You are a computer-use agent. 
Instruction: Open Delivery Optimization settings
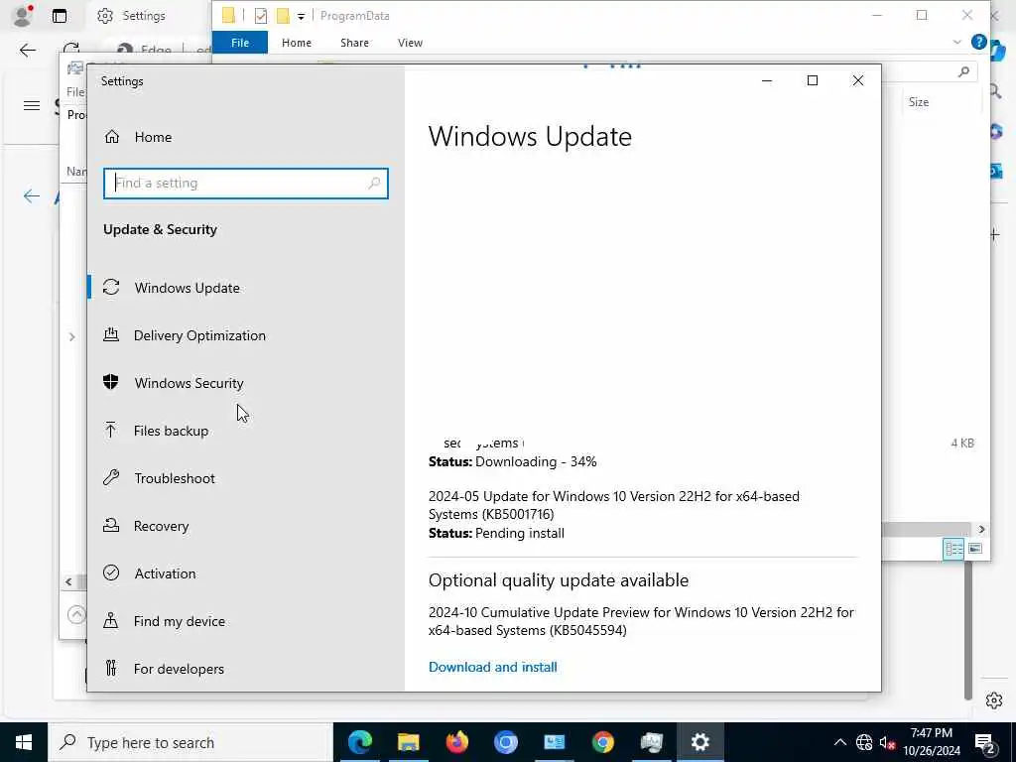point(198,335)
